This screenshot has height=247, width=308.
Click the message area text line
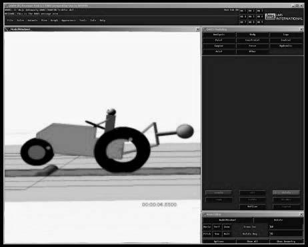pos(31,13)
